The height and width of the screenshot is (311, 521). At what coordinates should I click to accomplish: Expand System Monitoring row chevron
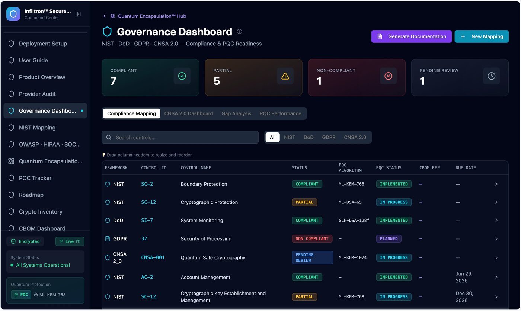tap(496, 221)
